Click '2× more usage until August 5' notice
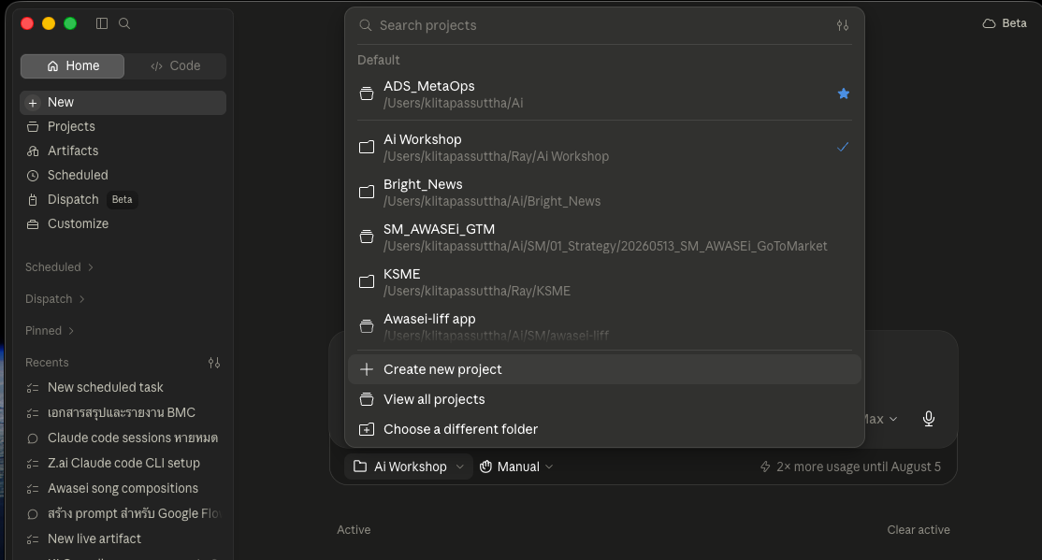 point(850,467)
